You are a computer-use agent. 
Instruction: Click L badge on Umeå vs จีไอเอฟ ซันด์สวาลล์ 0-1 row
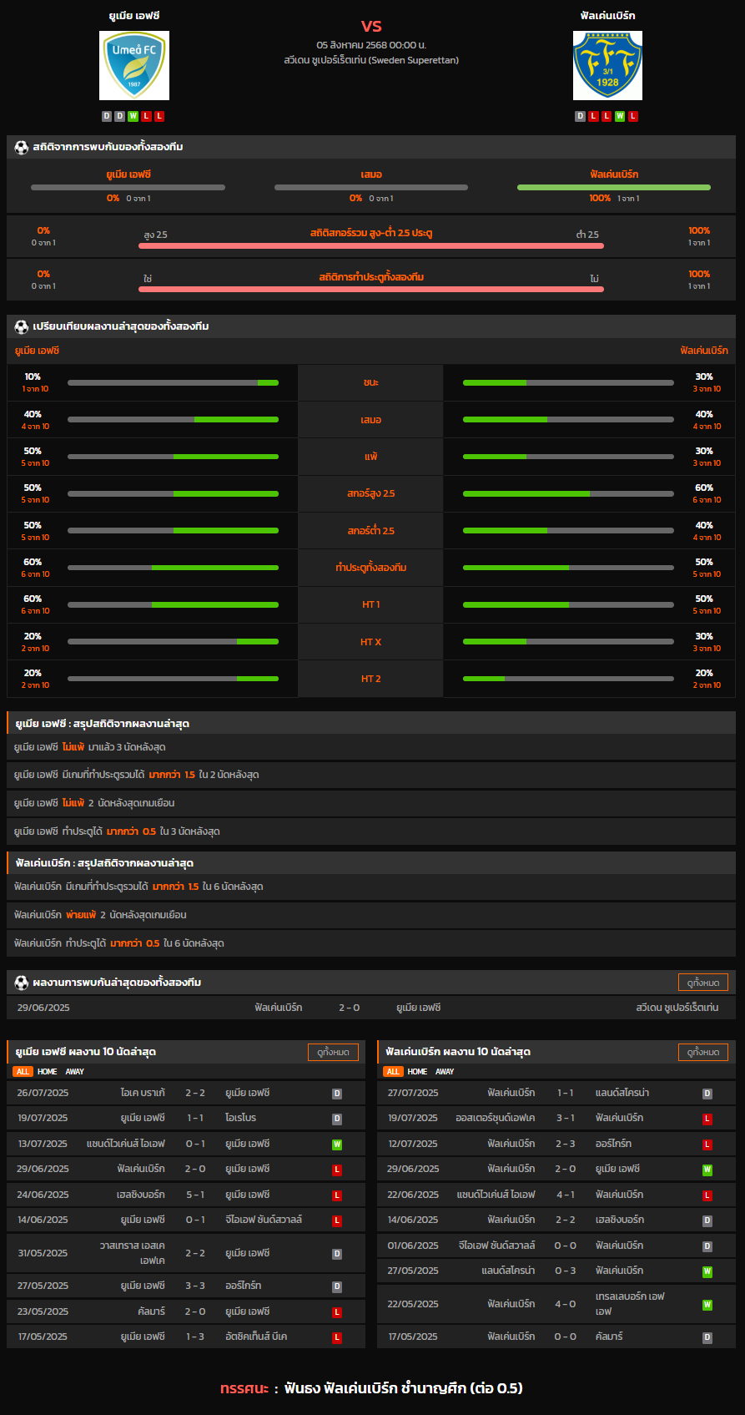[337, 1220]
